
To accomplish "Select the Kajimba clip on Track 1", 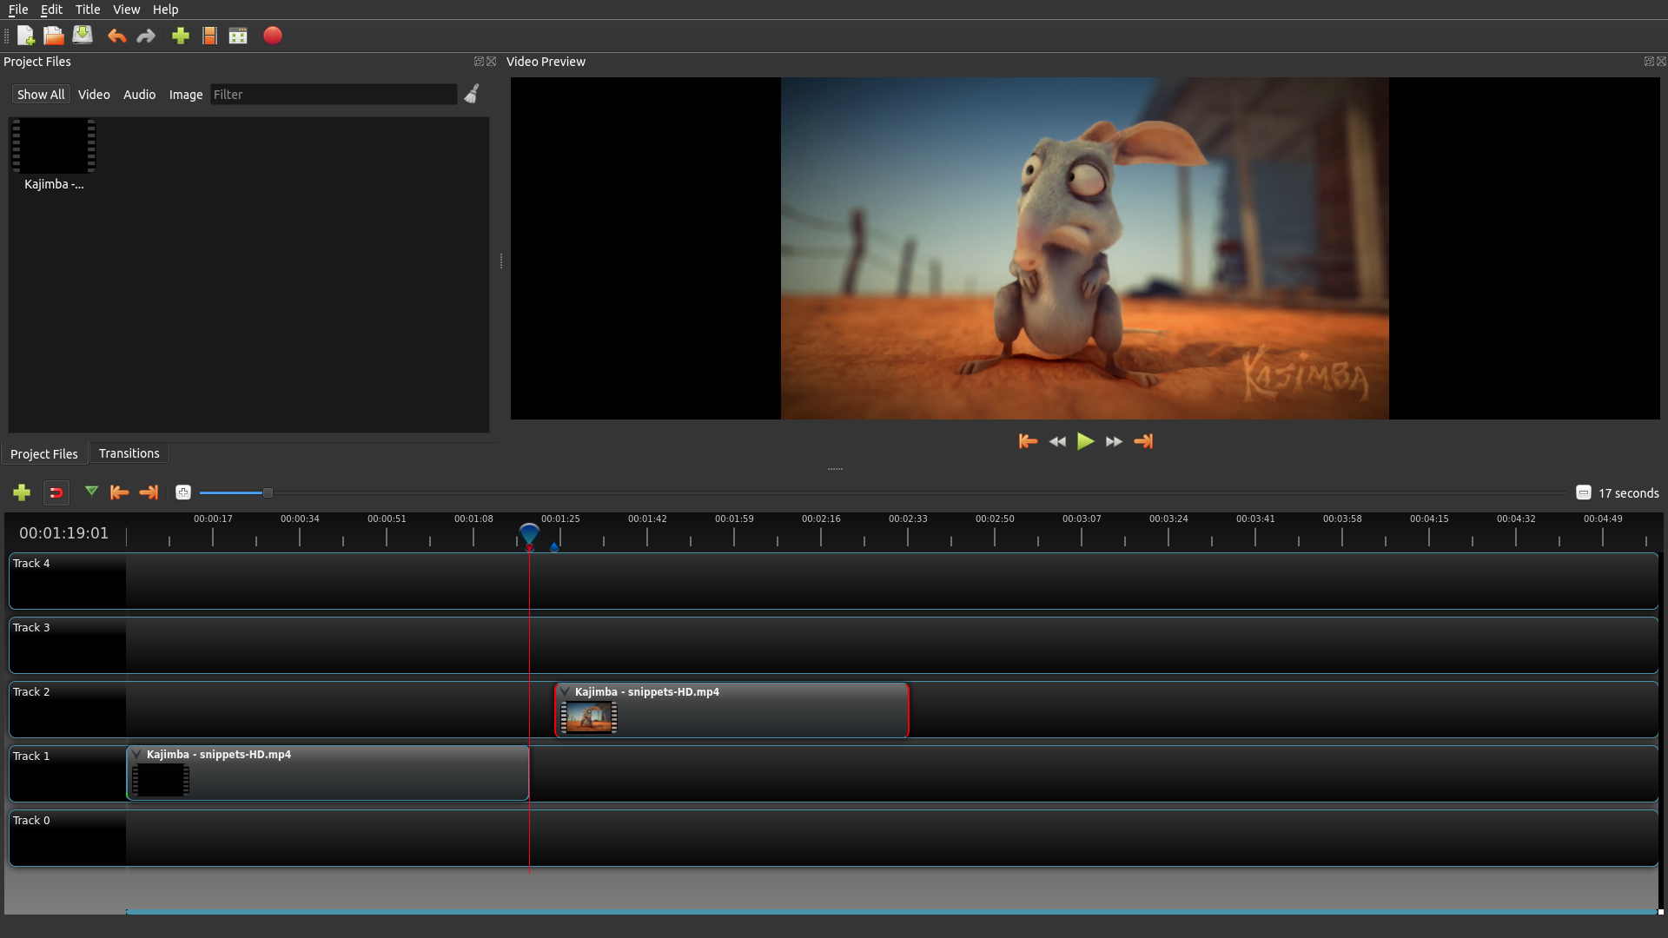I will 328,773.
